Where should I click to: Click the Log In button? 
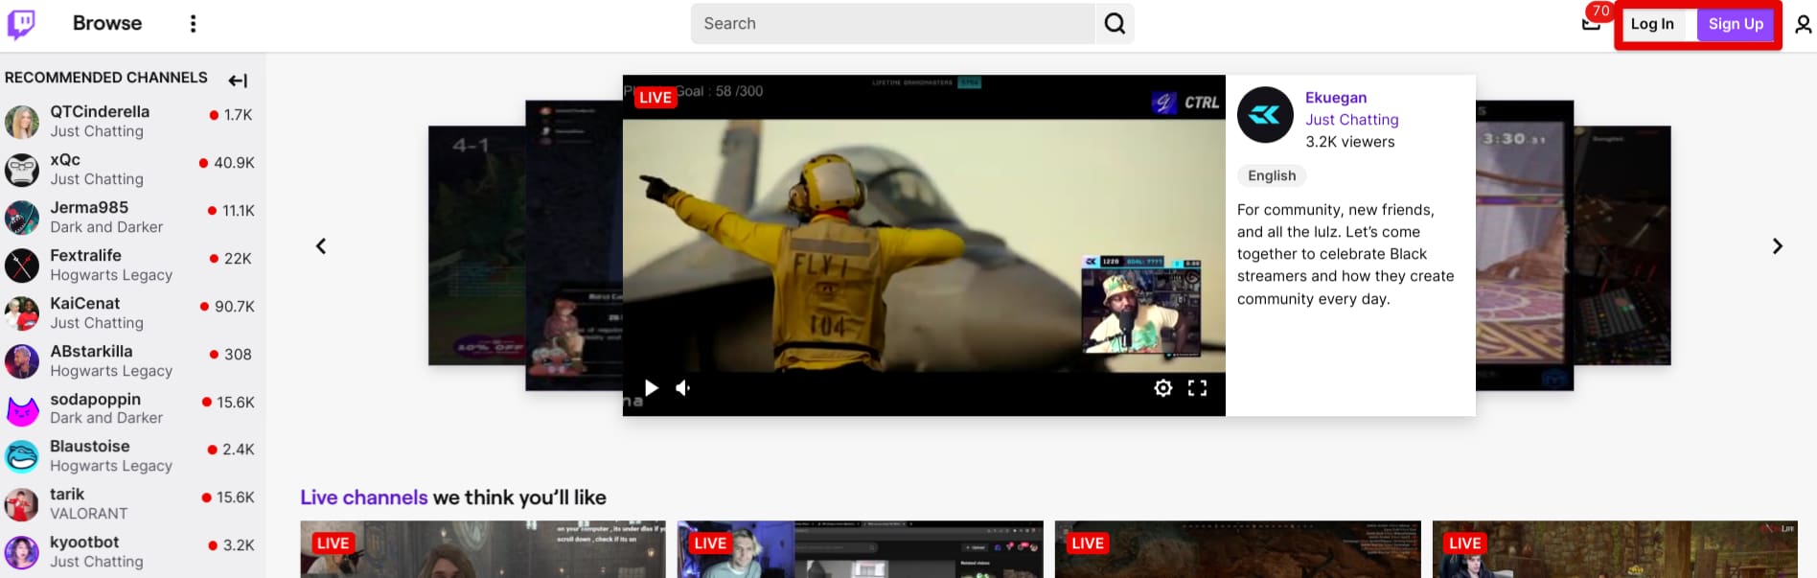(1652, 24)
